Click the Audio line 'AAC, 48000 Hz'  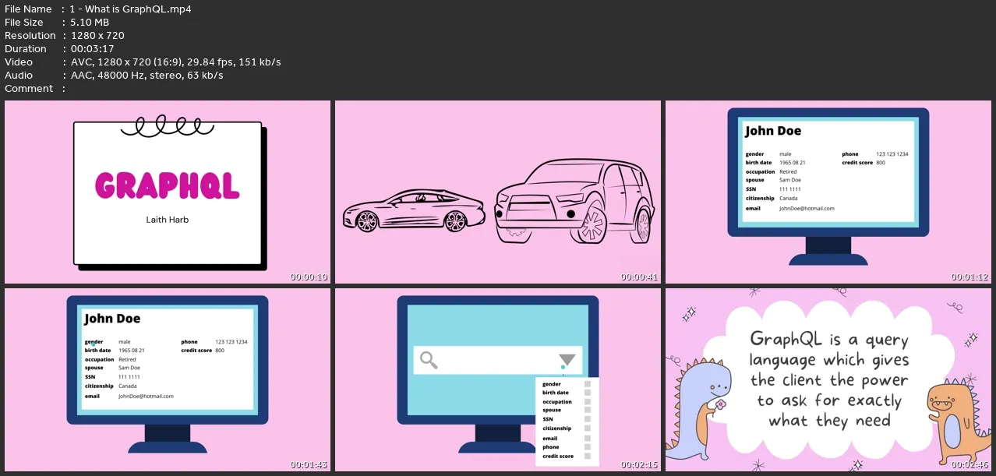click(147, 76)
